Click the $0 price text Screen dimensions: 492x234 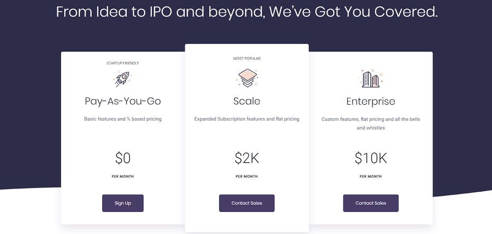(x=123, y=158)
